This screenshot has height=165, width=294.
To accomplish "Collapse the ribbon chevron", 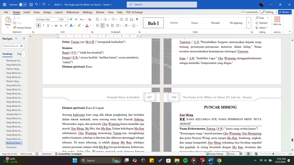I will click(x=290, y=31).
